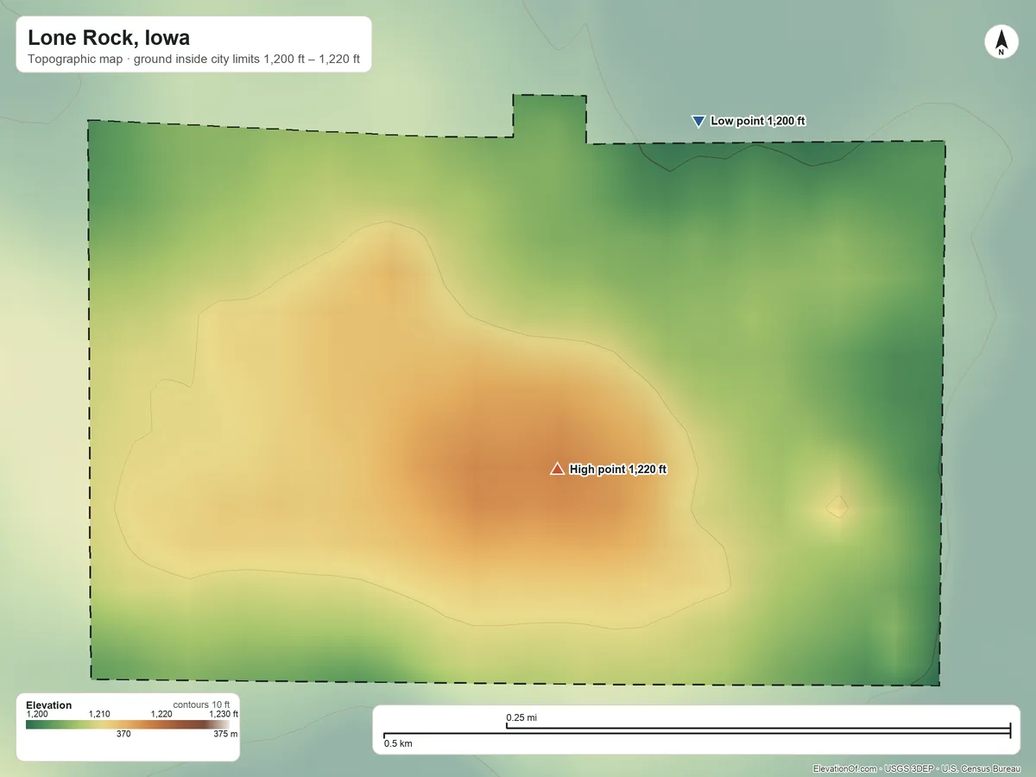Click the 'Low point 1,200 ft' label

[x=758, y=121]
